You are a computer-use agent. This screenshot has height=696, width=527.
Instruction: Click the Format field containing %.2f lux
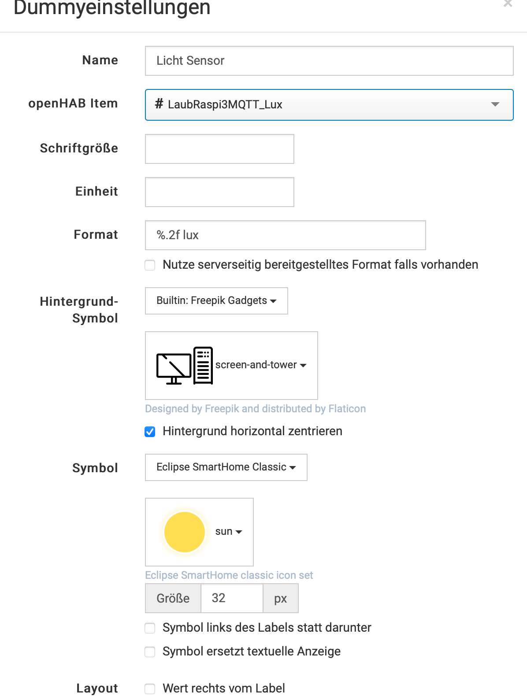click(285, 235)
